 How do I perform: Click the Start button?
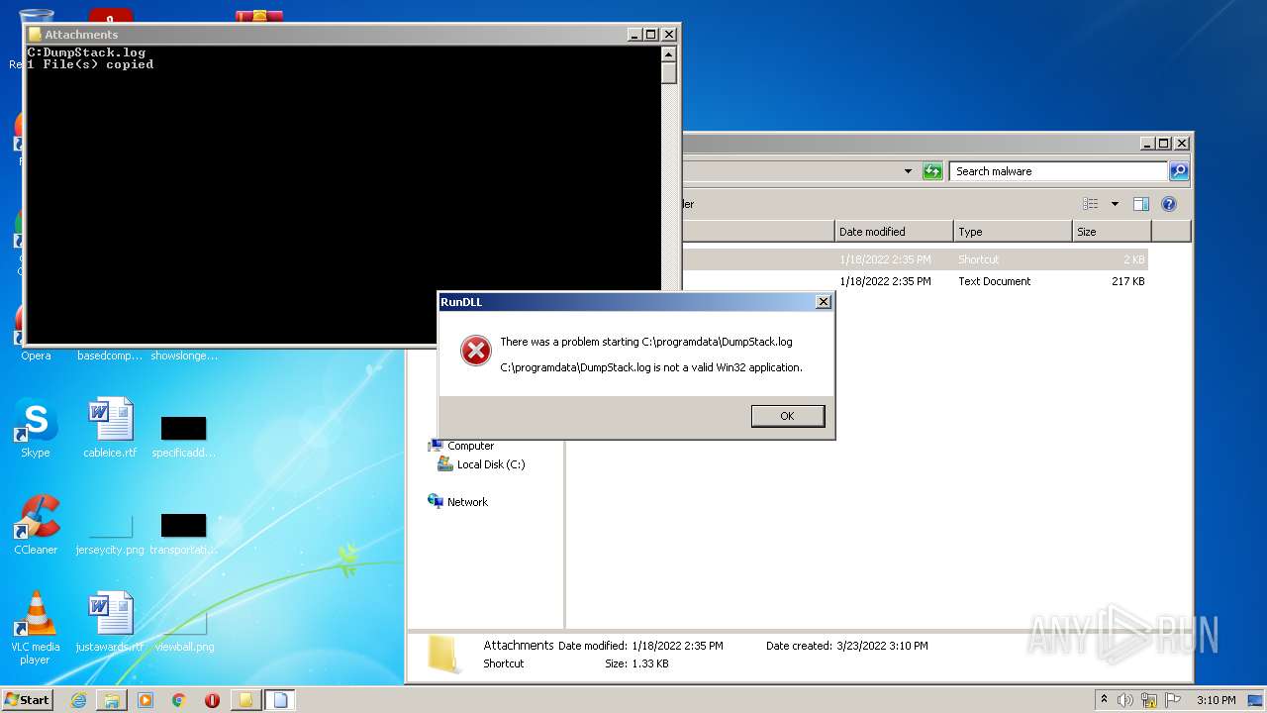(28, 699)
